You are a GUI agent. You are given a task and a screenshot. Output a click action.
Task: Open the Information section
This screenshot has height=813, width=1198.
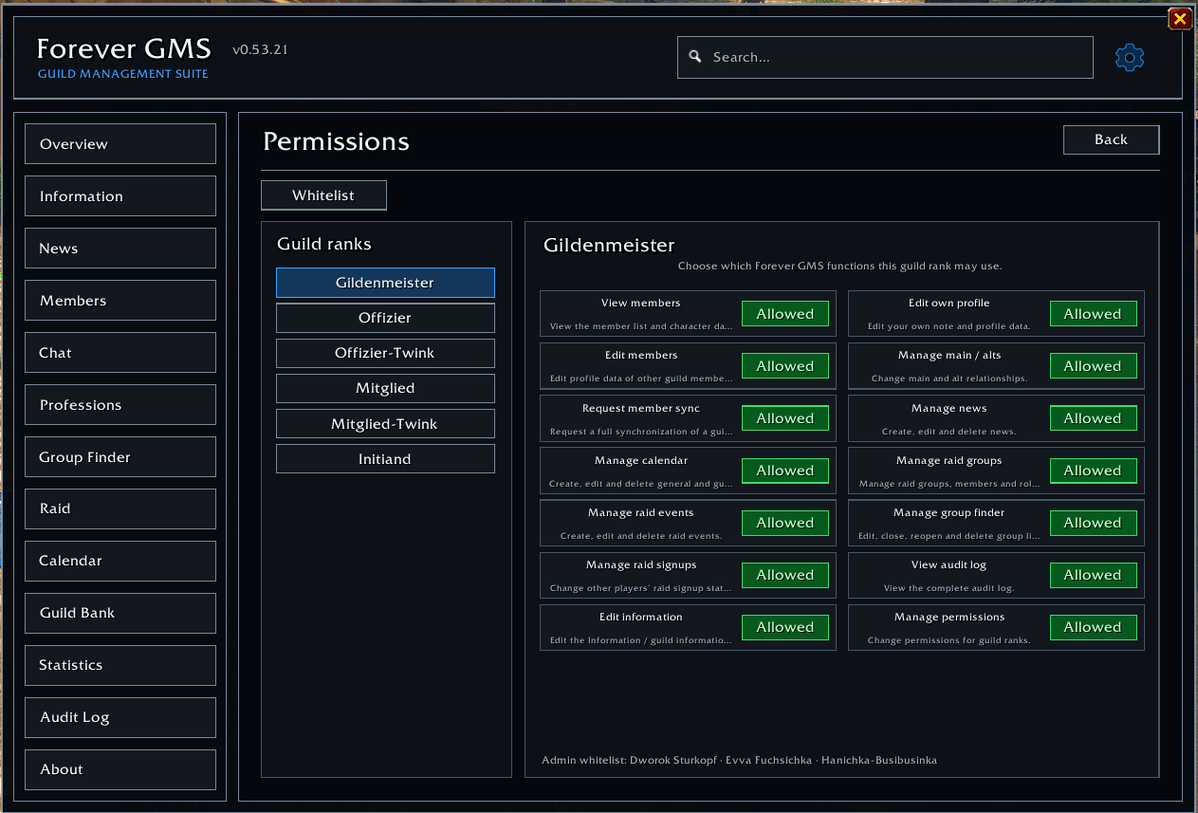coord(120,196)
